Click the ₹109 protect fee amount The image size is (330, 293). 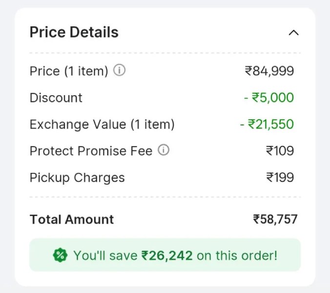click(x=280, y=151)
